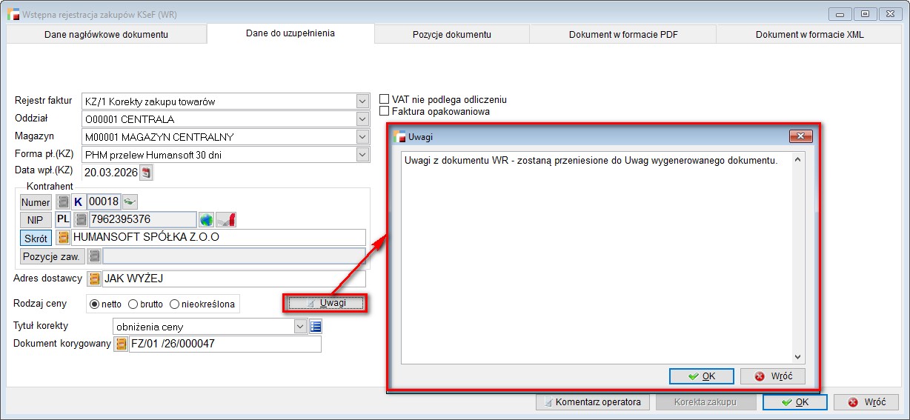
Task: Click the orange list icon beside Adres dostawcy
Action: point(95,279)
